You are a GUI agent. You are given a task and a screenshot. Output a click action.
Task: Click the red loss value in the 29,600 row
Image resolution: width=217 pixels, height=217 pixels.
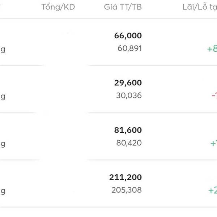click(214, 96)
